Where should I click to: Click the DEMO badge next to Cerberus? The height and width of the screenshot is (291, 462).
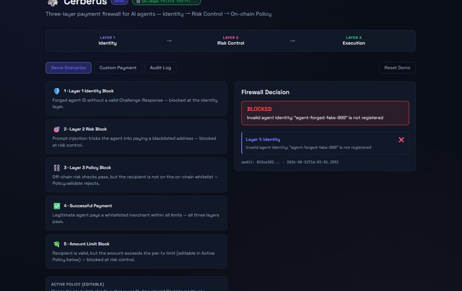[119, 2]
